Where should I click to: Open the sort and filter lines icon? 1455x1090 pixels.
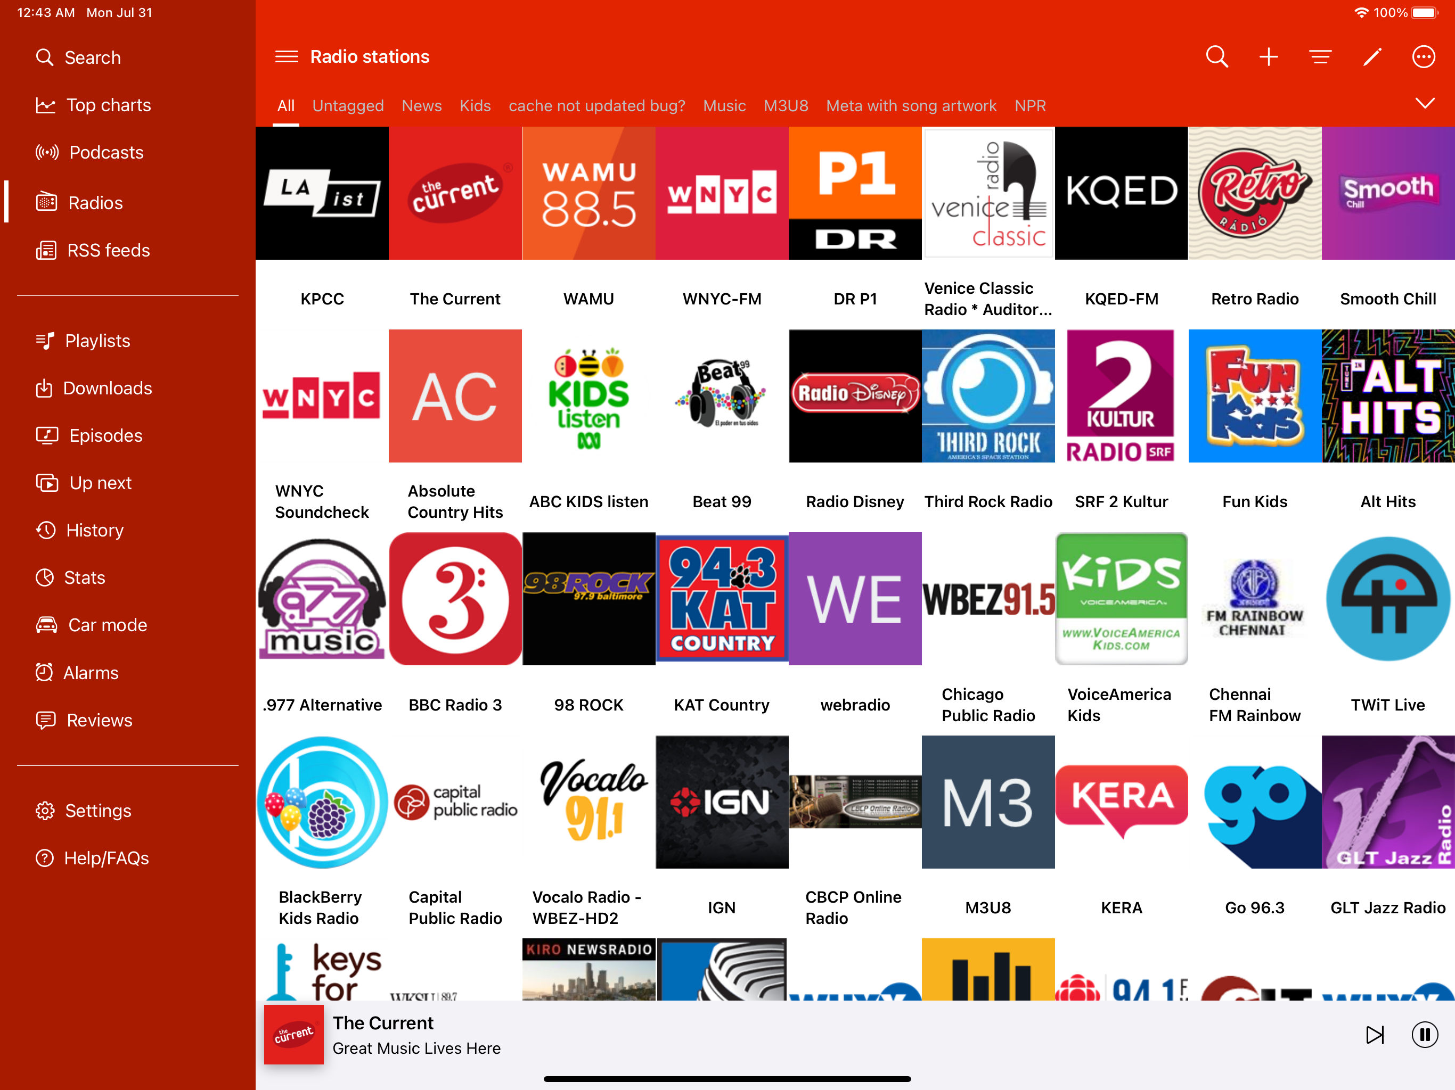(1320, 56)
